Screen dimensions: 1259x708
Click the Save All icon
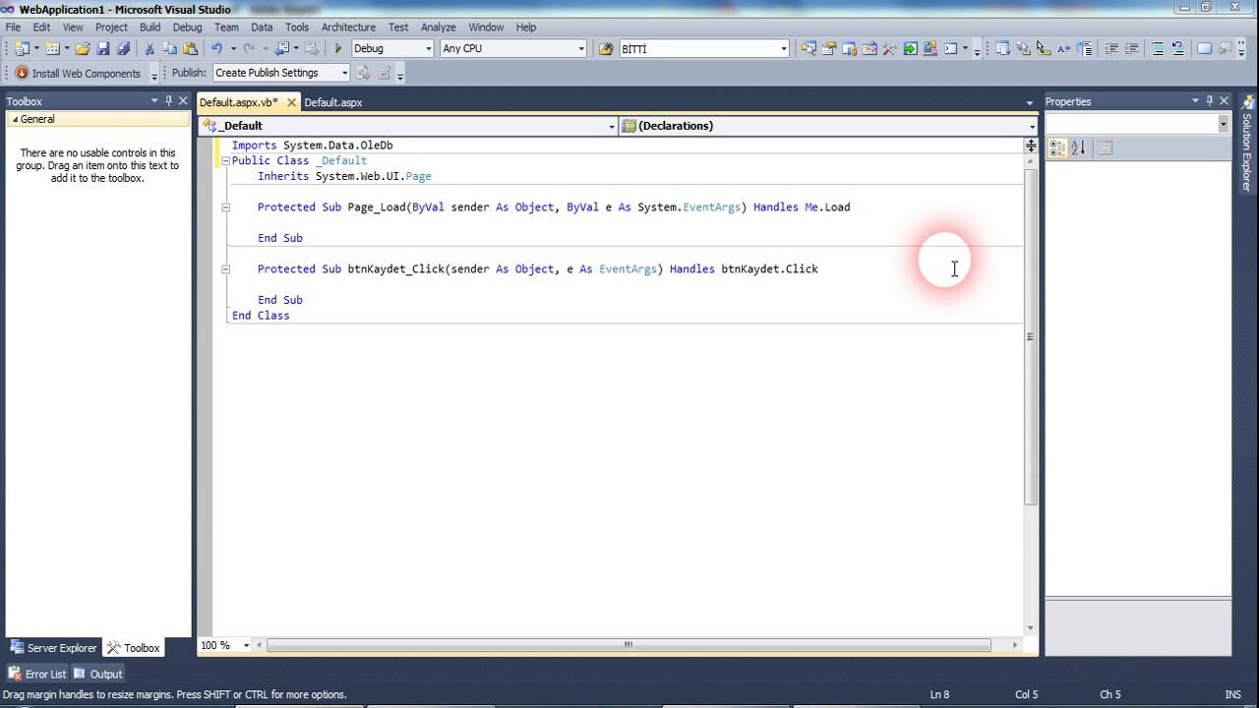coord(123,48)
